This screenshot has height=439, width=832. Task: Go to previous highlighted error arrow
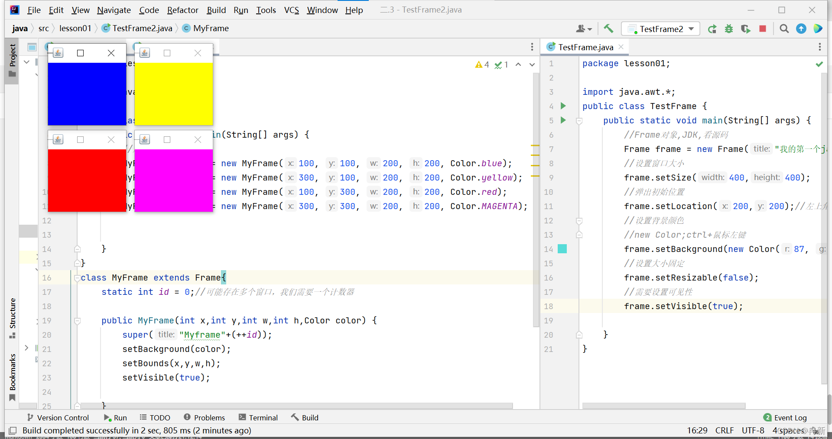[x=518, y=65]
